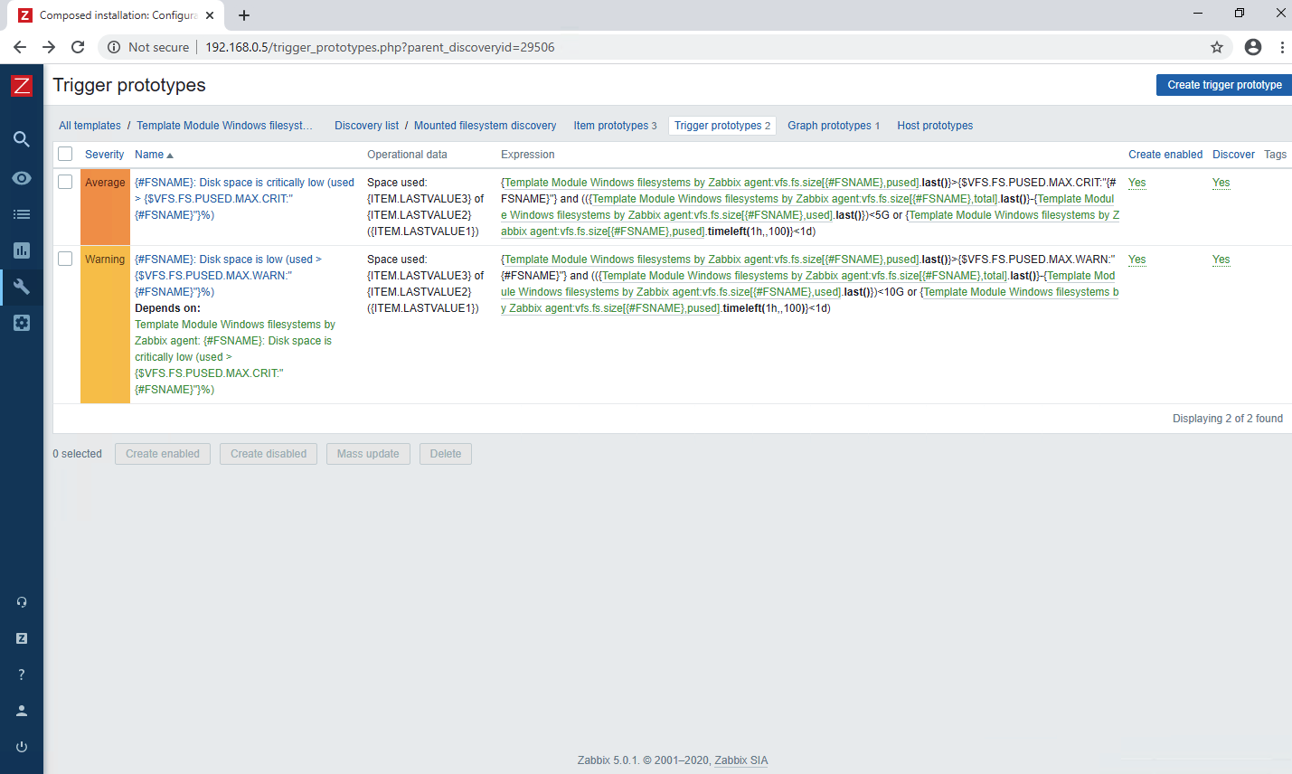Image resolution: width=1292 pixels, height=774 pixels.
Task: Open Template Module Windows filesyst... breadcrumb
Action: 224,126
